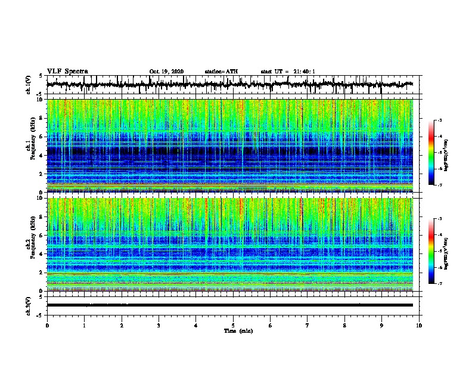Image resolution: width=472 pixels, height=365 pixels.
Task: Click inside the ch.2 frequency spectrogram
Action: 230,245
